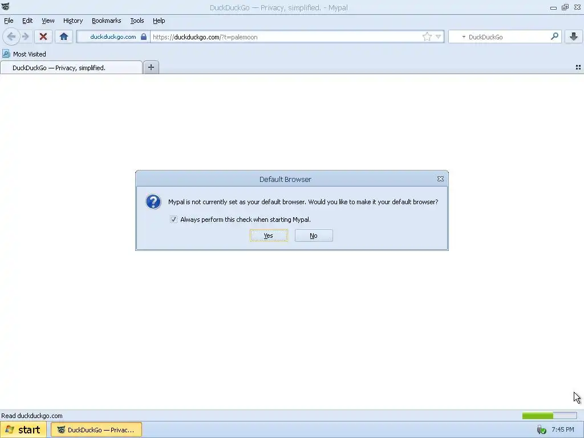
Task: Stop page loading with red X button
Action: [x=43, y=36]
